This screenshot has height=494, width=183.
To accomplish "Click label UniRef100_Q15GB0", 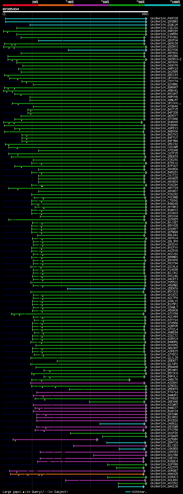I will point(164,439).
